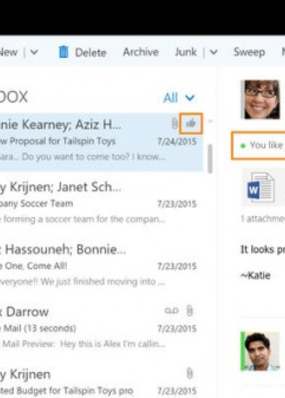
Task: Click the thumbs-up like icon on first message
Action: pyautogui.click(x=191, y=124)
